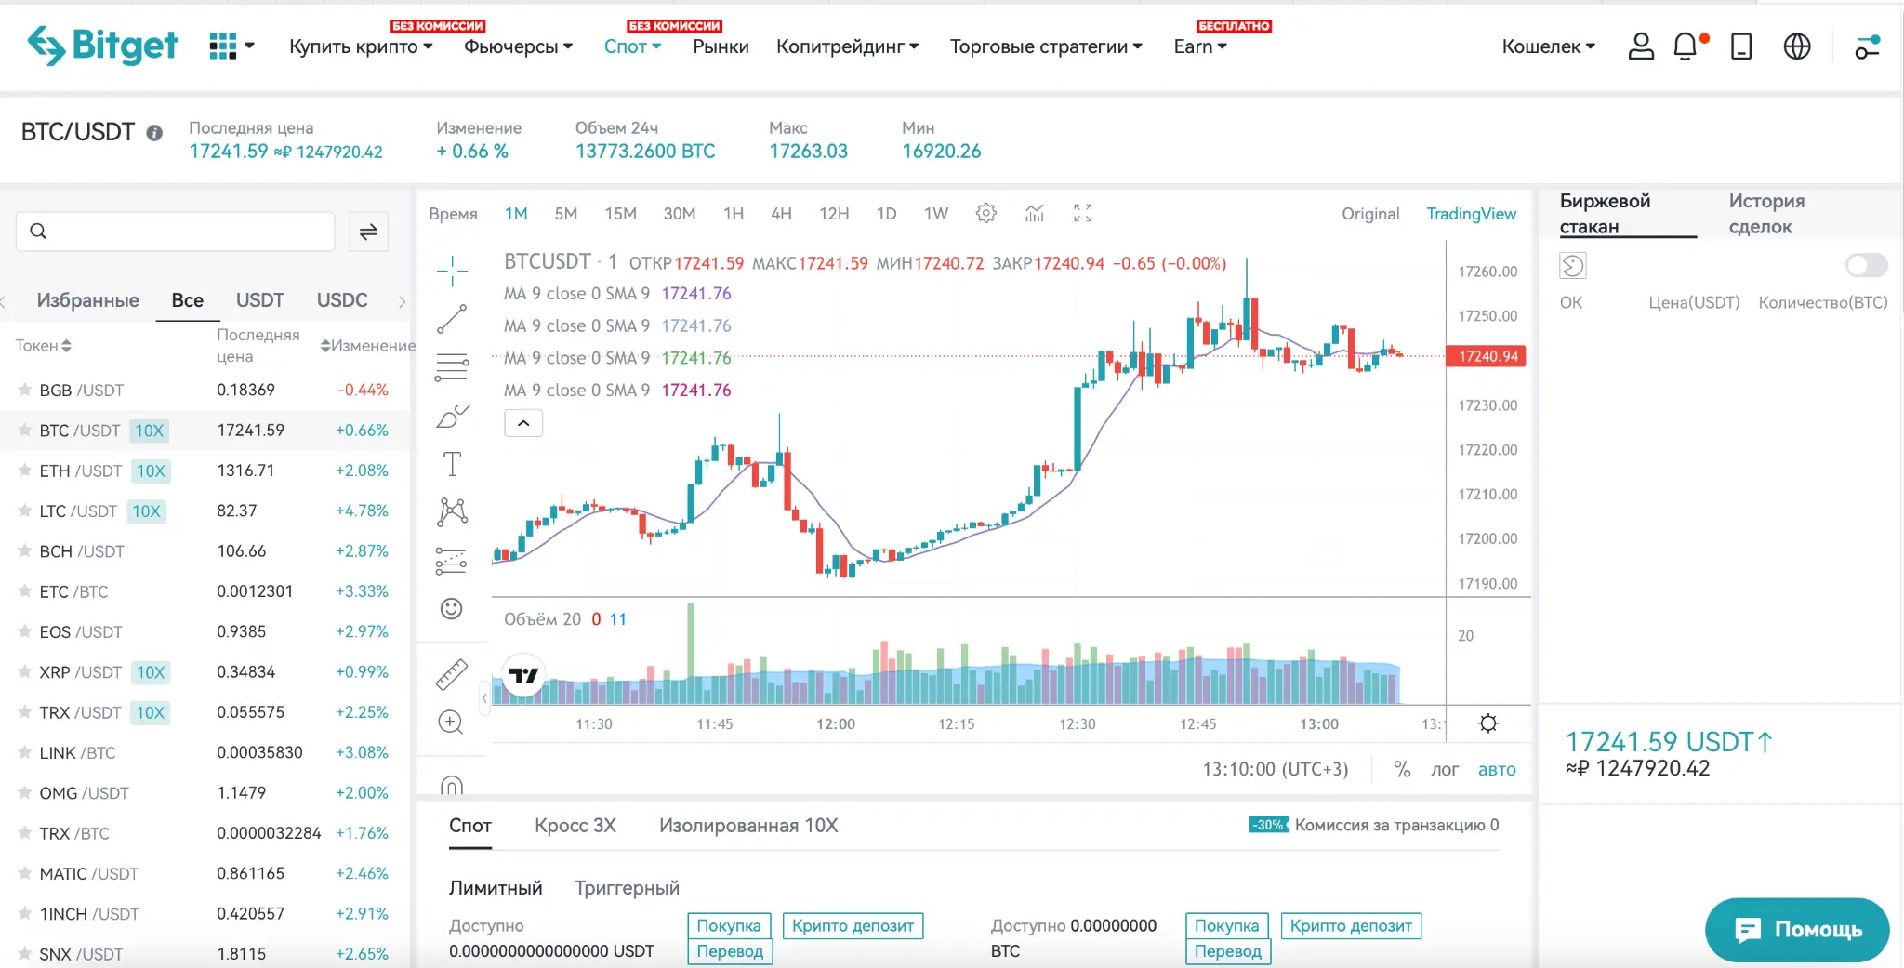
Task: Toggle log scale mode
Action: point(1444,769)
